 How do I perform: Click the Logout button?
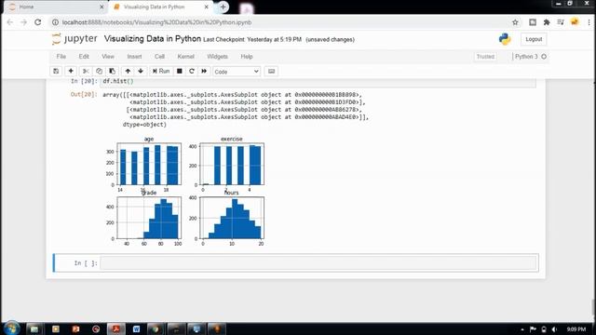tap(534, 39)
